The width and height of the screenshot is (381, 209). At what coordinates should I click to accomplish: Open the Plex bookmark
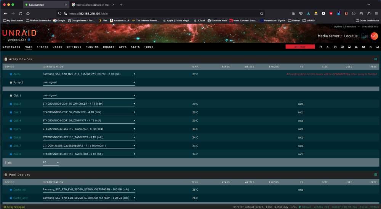tap(103, 21)
